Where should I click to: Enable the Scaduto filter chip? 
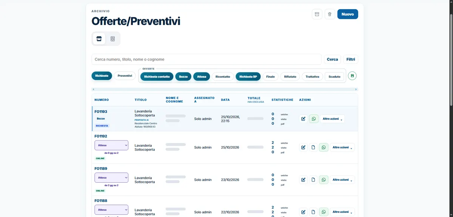334,76
